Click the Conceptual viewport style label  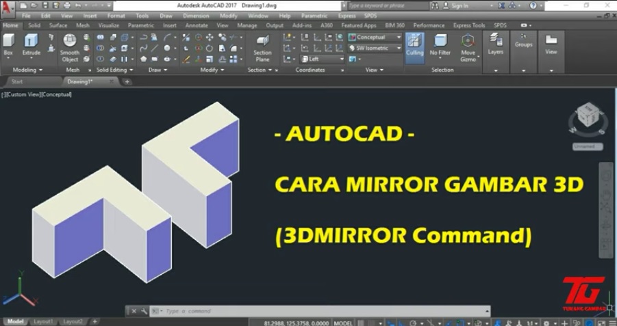[57, 94]
